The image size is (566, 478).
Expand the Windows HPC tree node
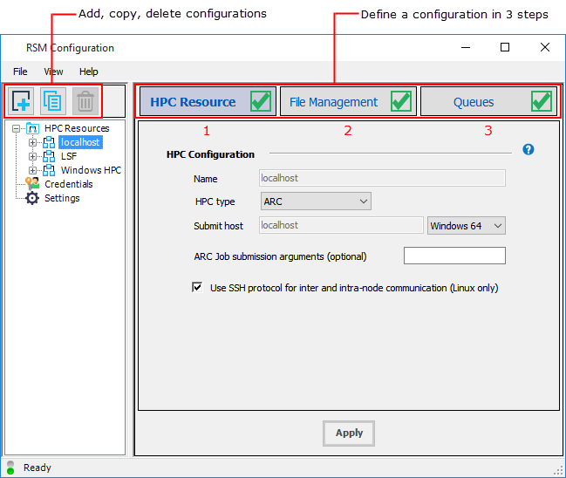click(x=32, y=170)
